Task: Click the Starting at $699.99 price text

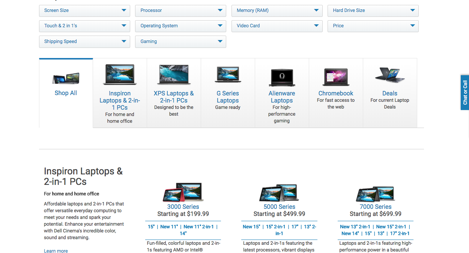Action: coord(376,214)
